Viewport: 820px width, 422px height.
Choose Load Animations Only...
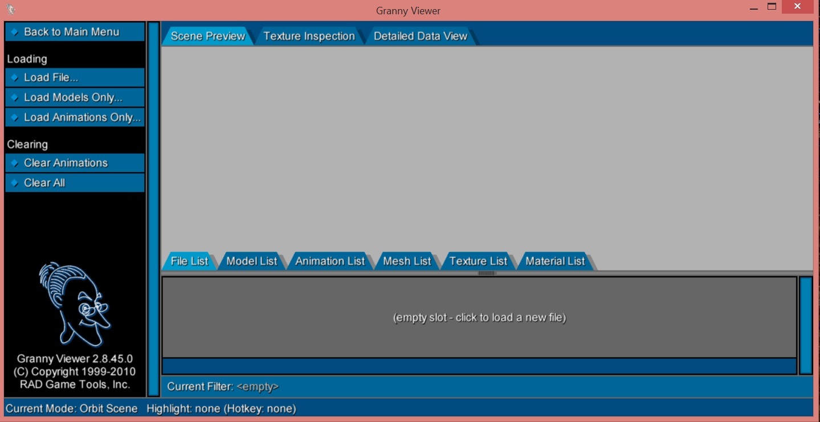coord(75,117)
